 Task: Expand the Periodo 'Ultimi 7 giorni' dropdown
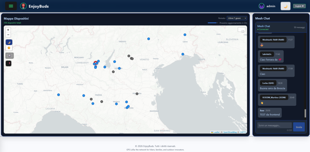point(237,18)
